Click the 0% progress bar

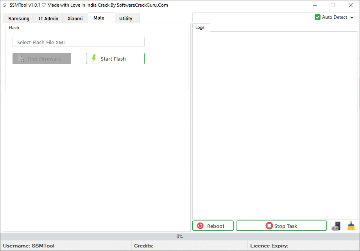coord(180,237)
